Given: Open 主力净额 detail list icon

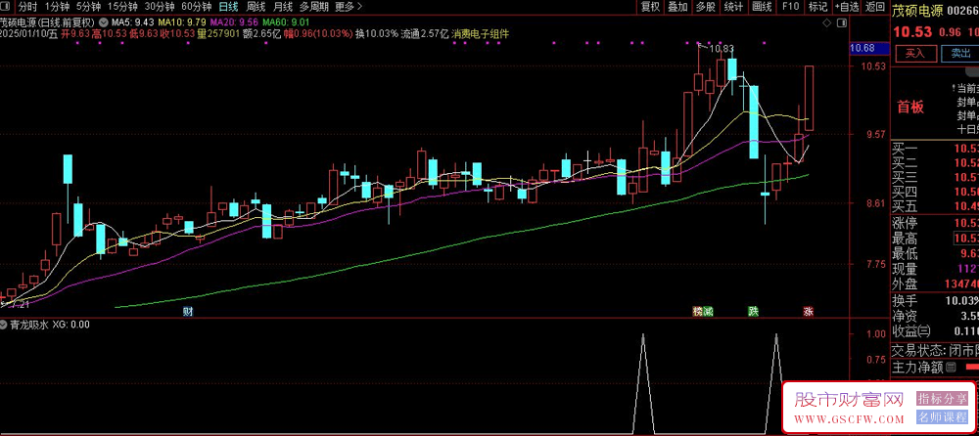Looking at the screenshot, I should click(x=951, y=367).
